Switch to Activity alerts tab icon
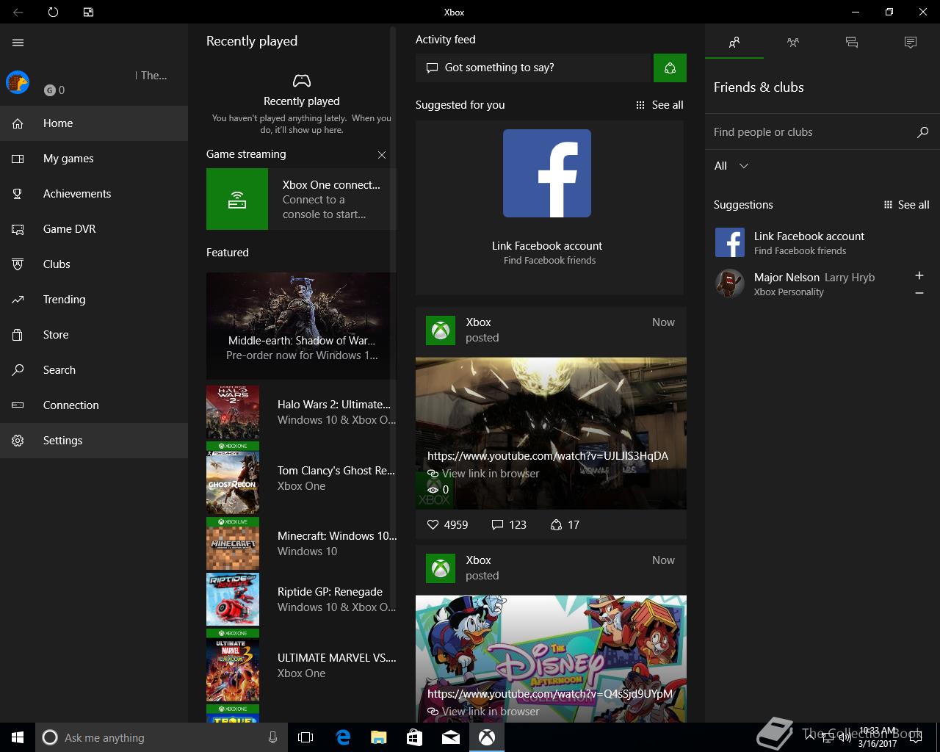 tap(911, 43)
